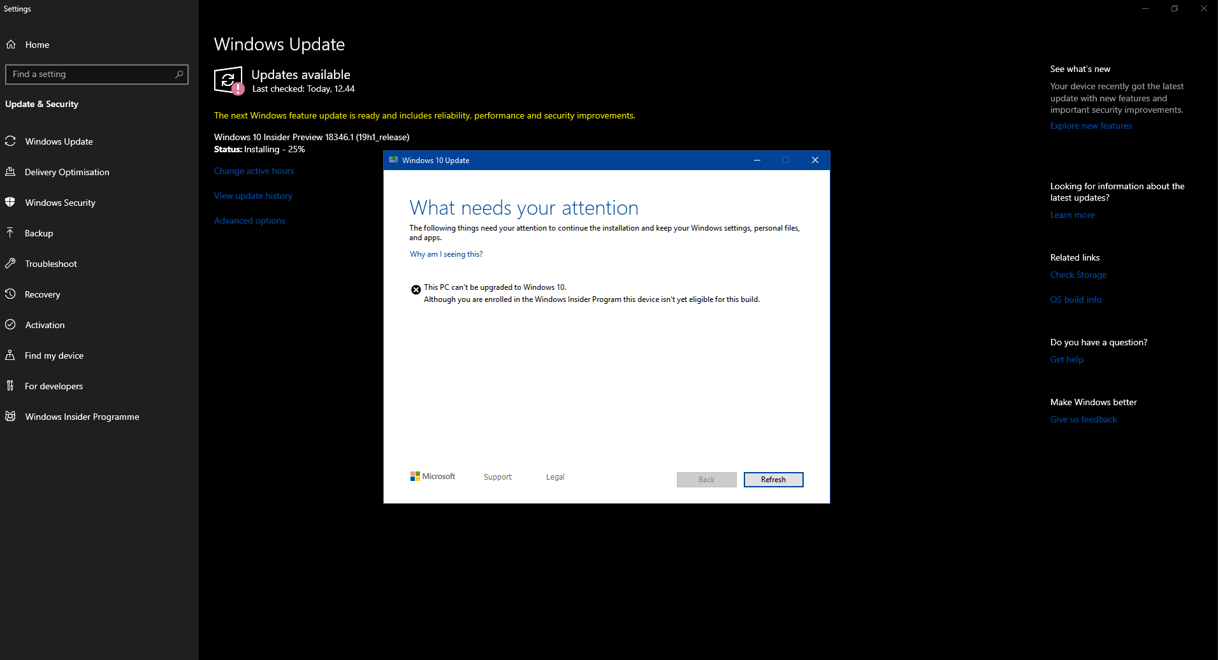The height and width of the screenshot is (660, 1218).
Task: Close the Windows 10 Update dialog
Action: click(x=815, y=160)
